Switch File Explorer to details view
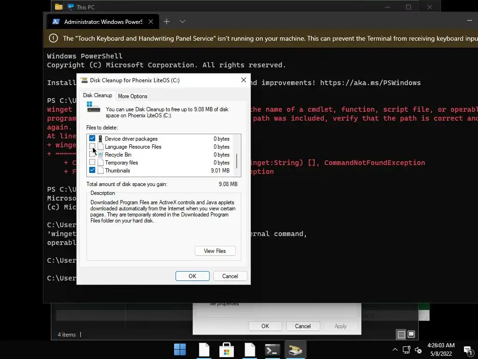 [401, 335]
